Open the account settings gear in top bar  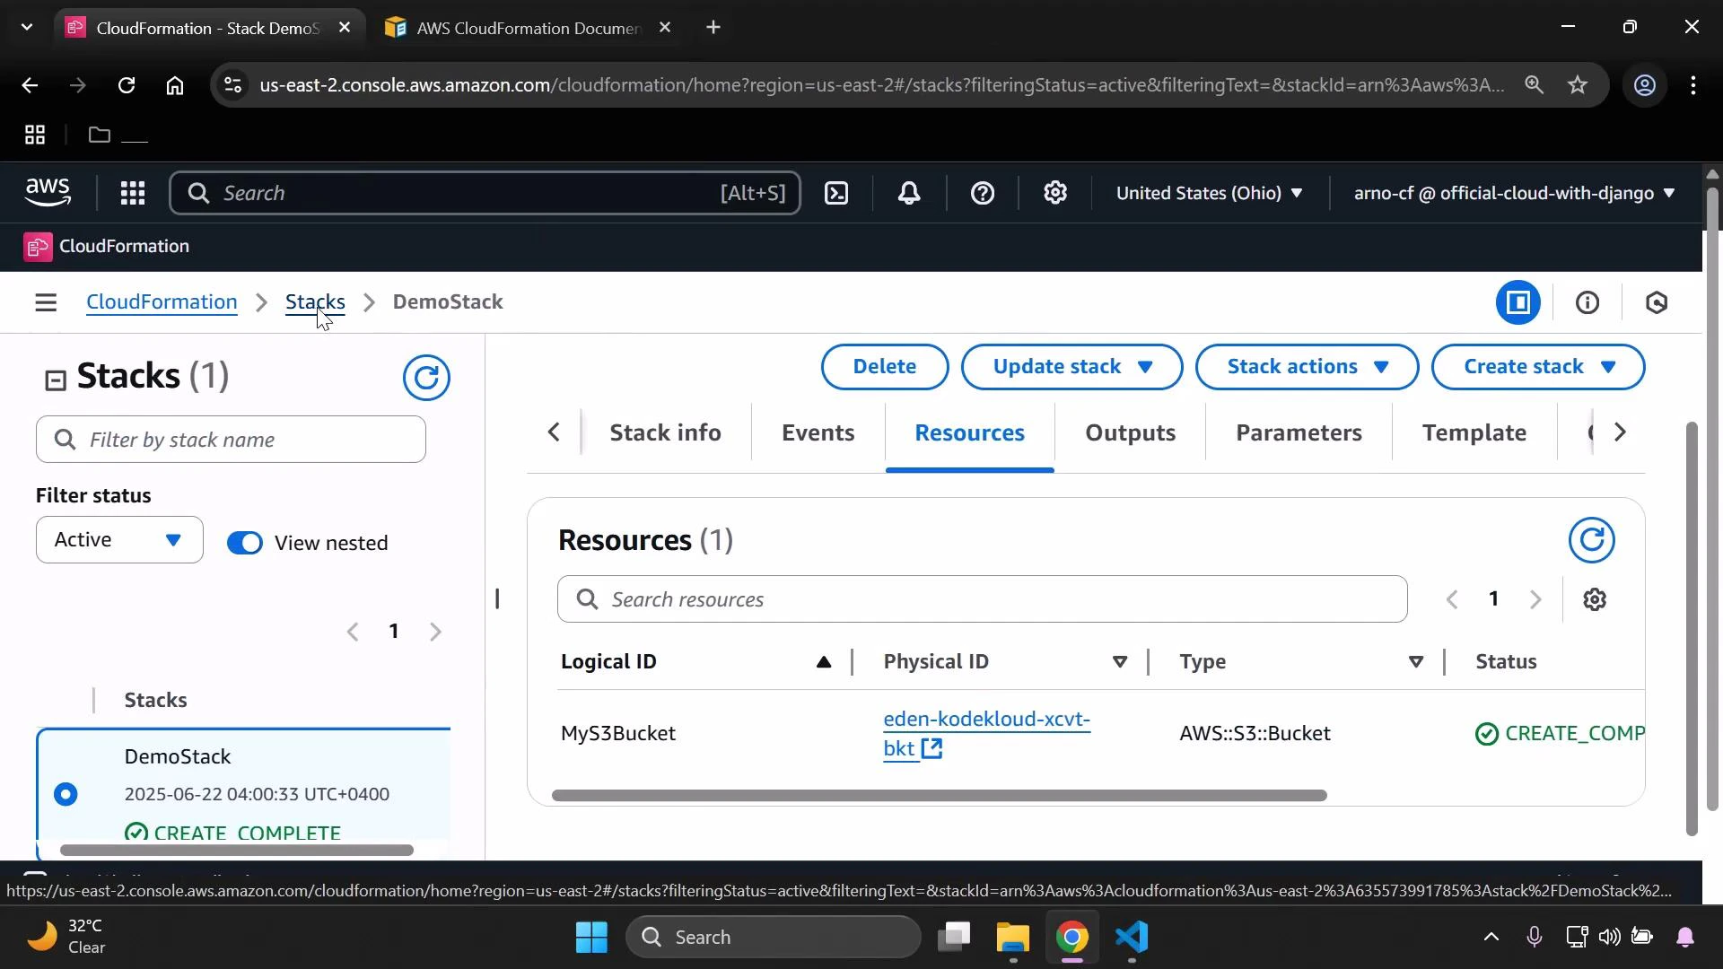pyautogui.click(x=1055, y=192)
